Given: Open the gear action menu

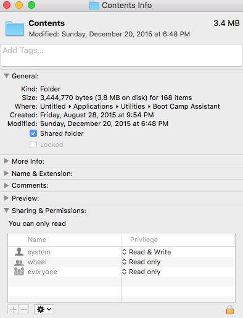Looking at the screenshot, I should 44,309.
